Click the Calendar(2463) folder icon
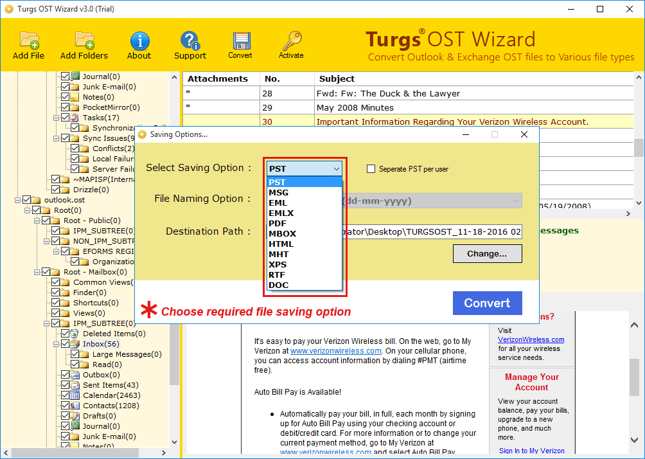This screenshot has width=645, height=459. [x=75, y=395]
